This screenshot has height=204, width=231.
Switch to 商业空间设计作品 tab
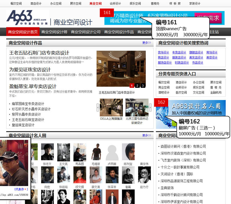coord(119,32)
